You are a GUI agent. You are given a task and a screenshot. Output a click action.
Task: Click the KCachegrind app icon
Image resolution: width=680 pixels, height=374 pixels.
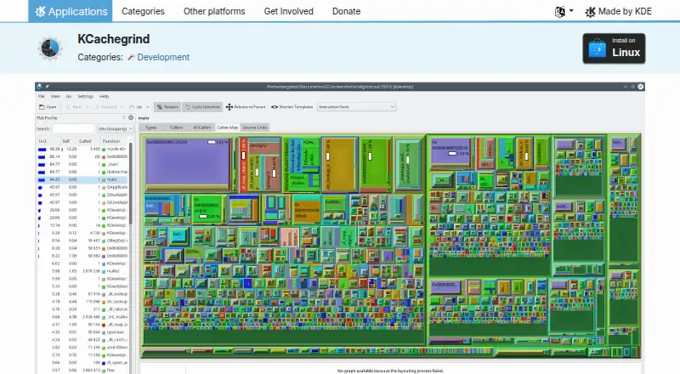(50, 48)
